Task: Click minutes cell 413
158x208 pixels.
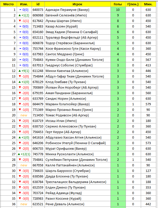Action: point(148,65)
